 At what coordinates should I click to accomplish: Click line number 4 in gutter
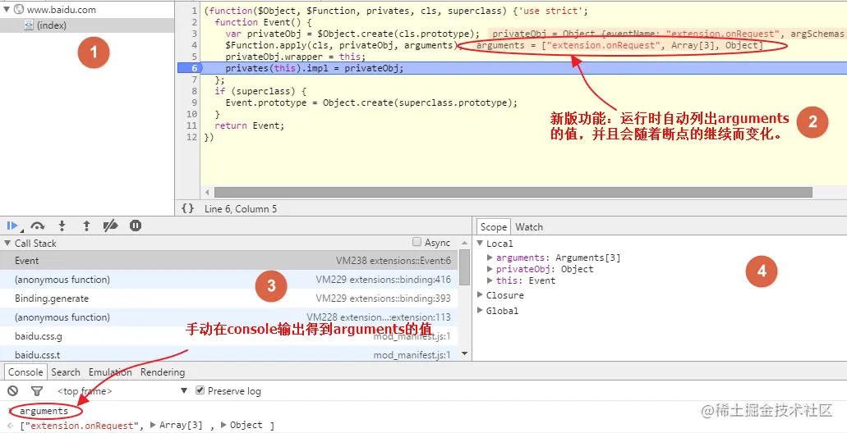(x=194, y=45)
